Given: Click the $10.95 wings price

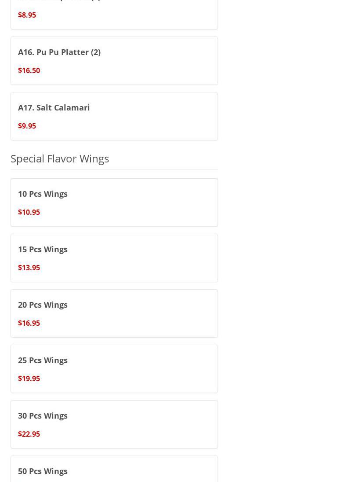Looking at the screenshot, I should tap(29, 212).
